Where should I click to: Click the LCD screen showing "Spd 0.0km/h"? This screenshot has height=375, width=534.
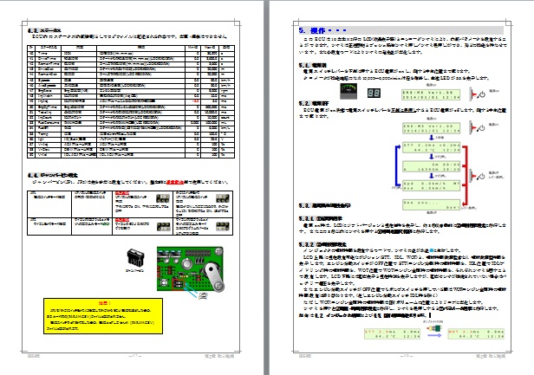tap(431, 185)
